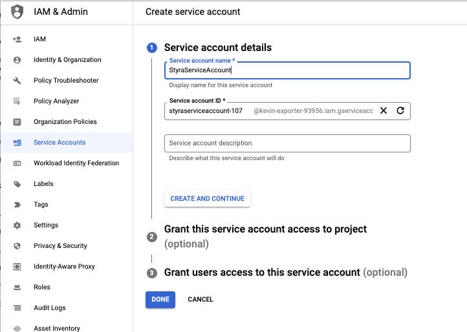Open Tags in the sidebar
Image resolution: width=467 pixels, height=332 pixels.
67,204
